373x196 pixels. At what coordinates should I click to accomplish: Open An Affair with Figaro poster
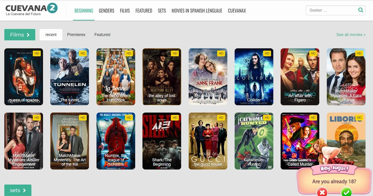coord(300,77)
